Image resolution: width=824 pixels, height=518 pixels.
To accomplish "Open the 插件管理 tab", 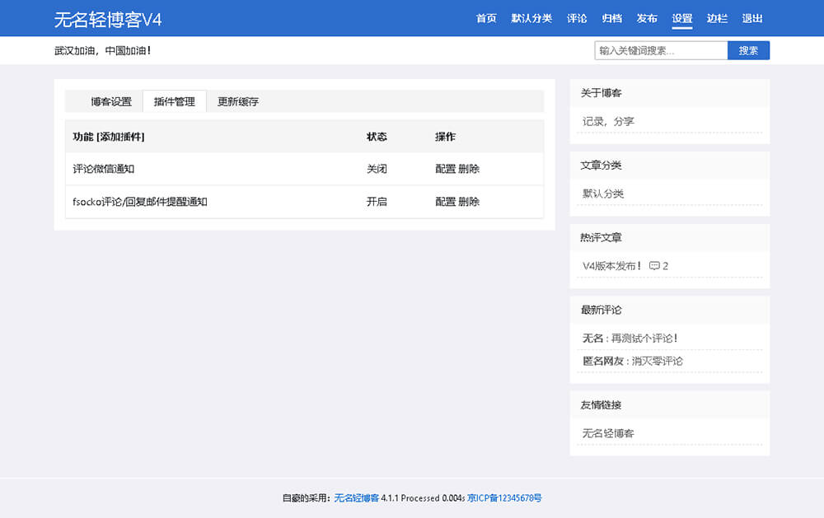I will tap(174, 101).
